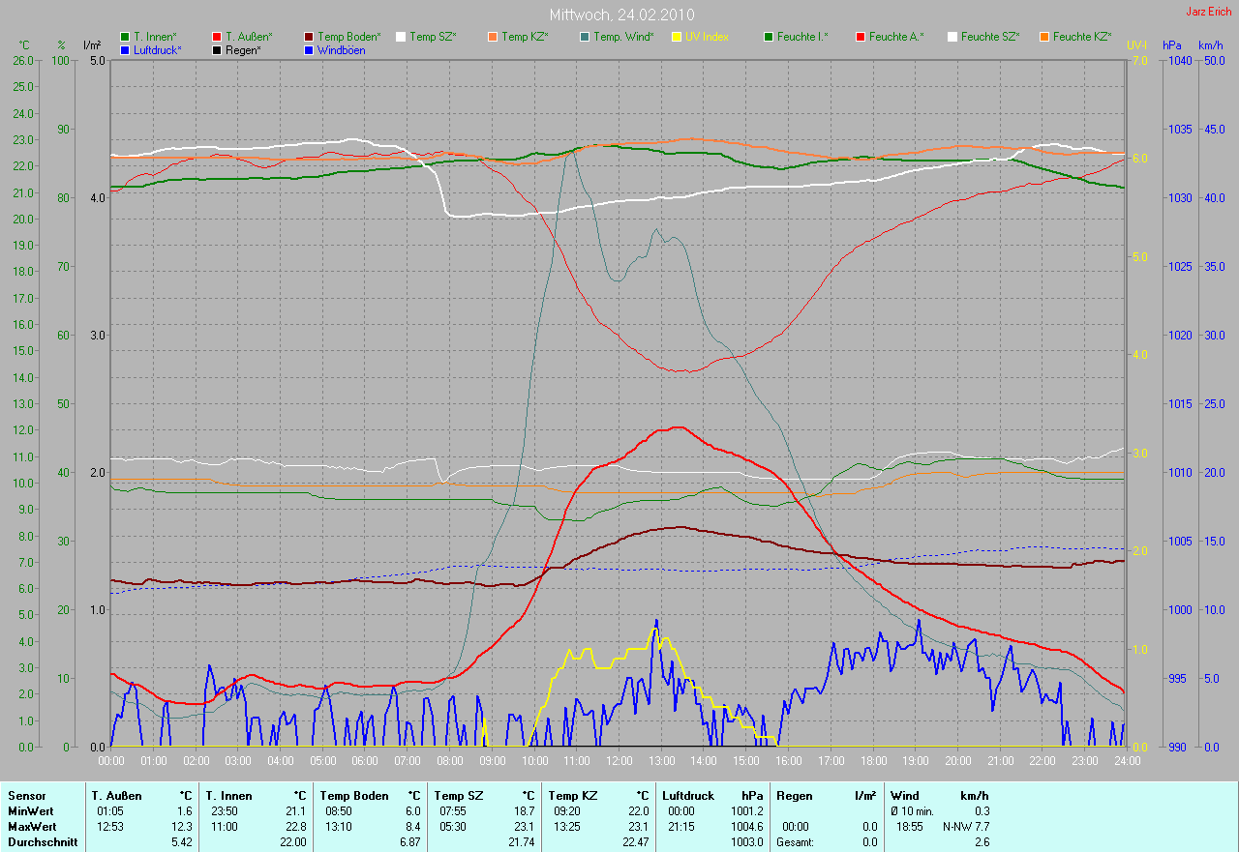
Task: Select the dark red Temp Boden legend marker
Action: [x=309, y=37]
